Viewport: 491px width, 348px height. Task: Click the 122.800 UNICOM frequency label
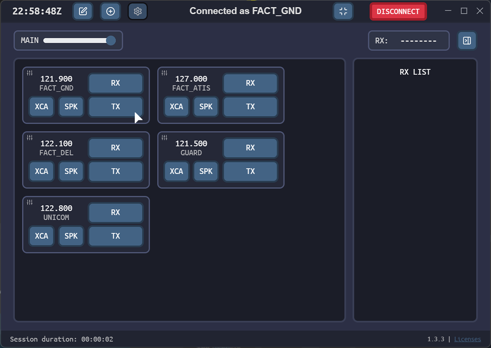point(56,208)
